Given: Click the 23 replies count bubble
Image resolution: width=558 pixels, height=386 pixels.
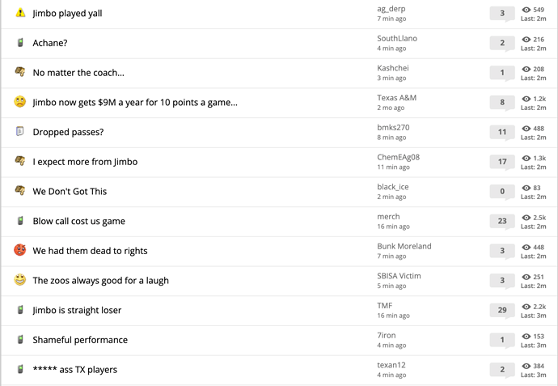Looking at the screenshot, I should click(x=502, y=221).
